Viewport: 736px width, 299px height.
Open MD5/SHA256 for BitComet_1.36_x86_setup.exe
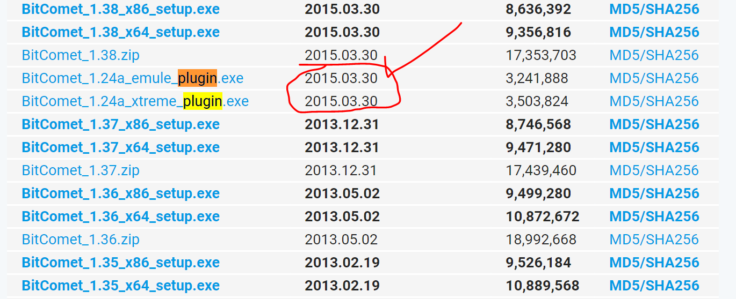[654, 193]
